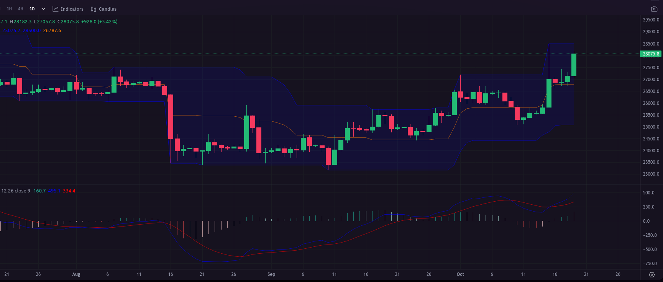
Task: Click the 0.0 MACD axis label
Action: [x=647, y=221]
